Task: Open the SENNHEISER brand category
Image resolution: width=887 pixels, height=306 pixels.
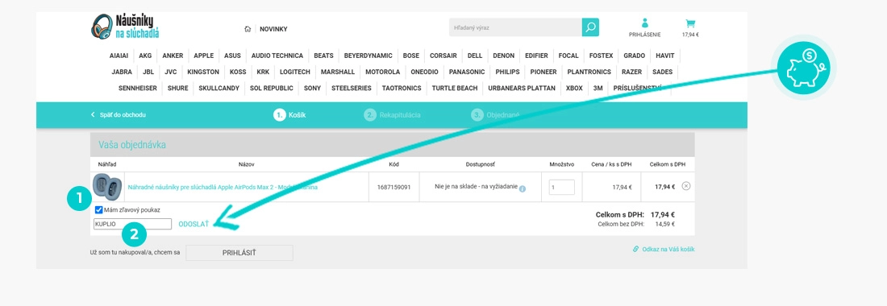Action: [x=137, y=89]
